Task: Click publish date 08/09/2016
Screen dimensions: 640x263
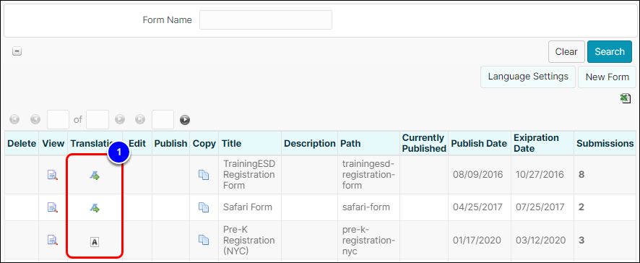Action: point(478,175)
